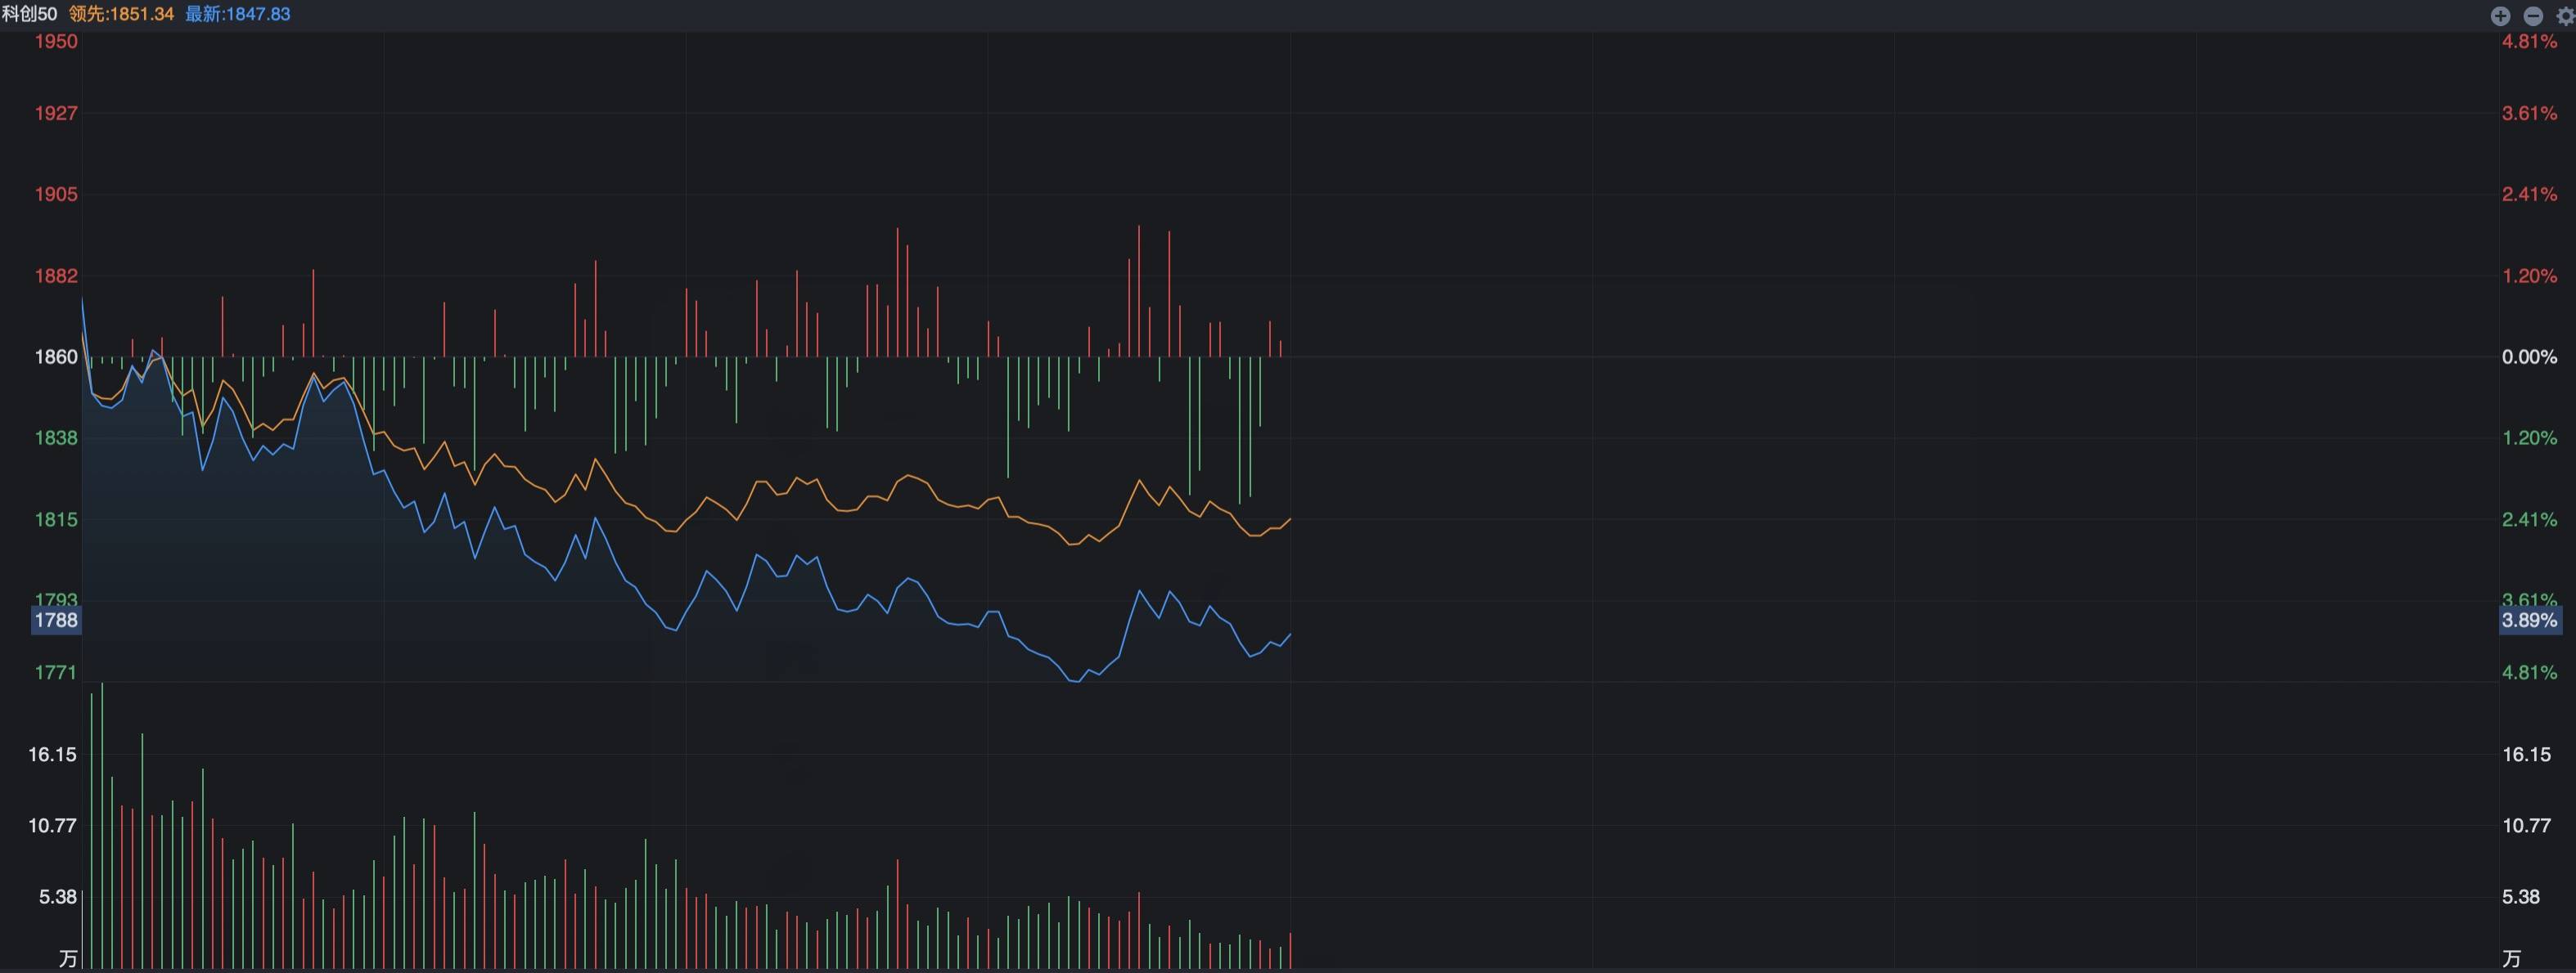Click the 1927 price axis label
This screenshot has height=973, width=2576.
point(56,113)
